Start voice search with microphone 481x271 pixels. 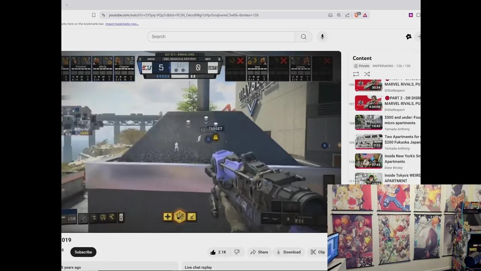point(322,37)
